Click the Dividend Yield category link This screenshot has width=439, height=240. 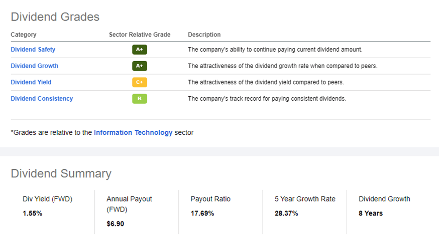pyautogui.click(x=31, y=82)
